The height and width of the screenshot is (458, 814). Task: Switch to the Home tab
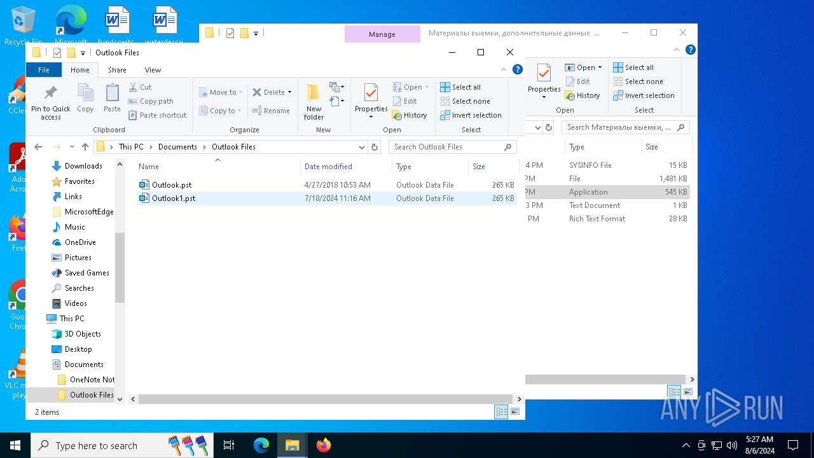[x=80, y=70]
